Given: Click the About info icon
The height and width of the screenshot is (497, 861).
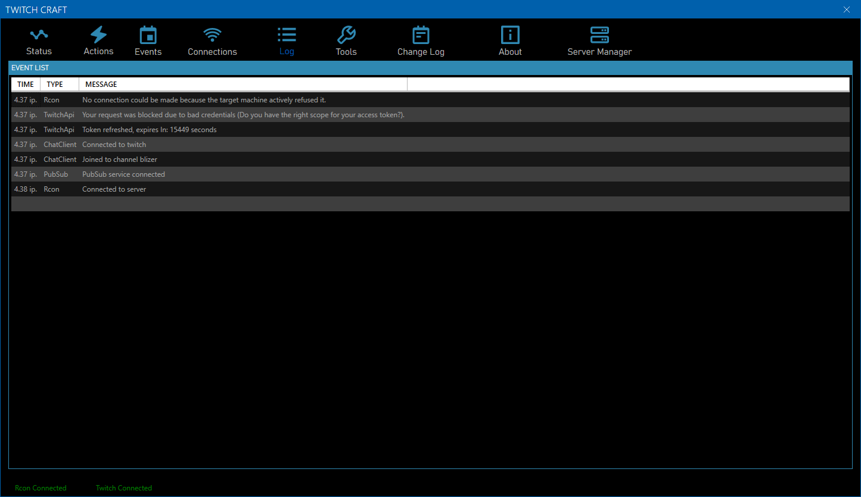Looking at the screenshot, I should click(x=510, y=35).
